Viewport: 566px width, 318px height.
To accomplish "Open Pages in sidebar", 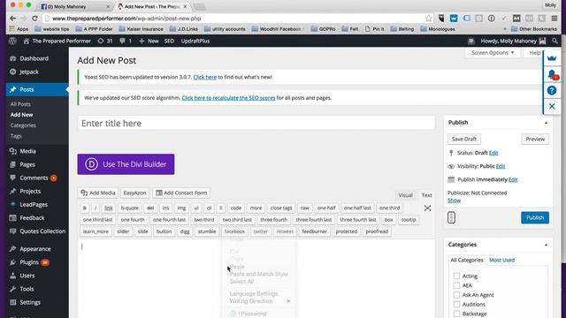I will pos(27,164).
